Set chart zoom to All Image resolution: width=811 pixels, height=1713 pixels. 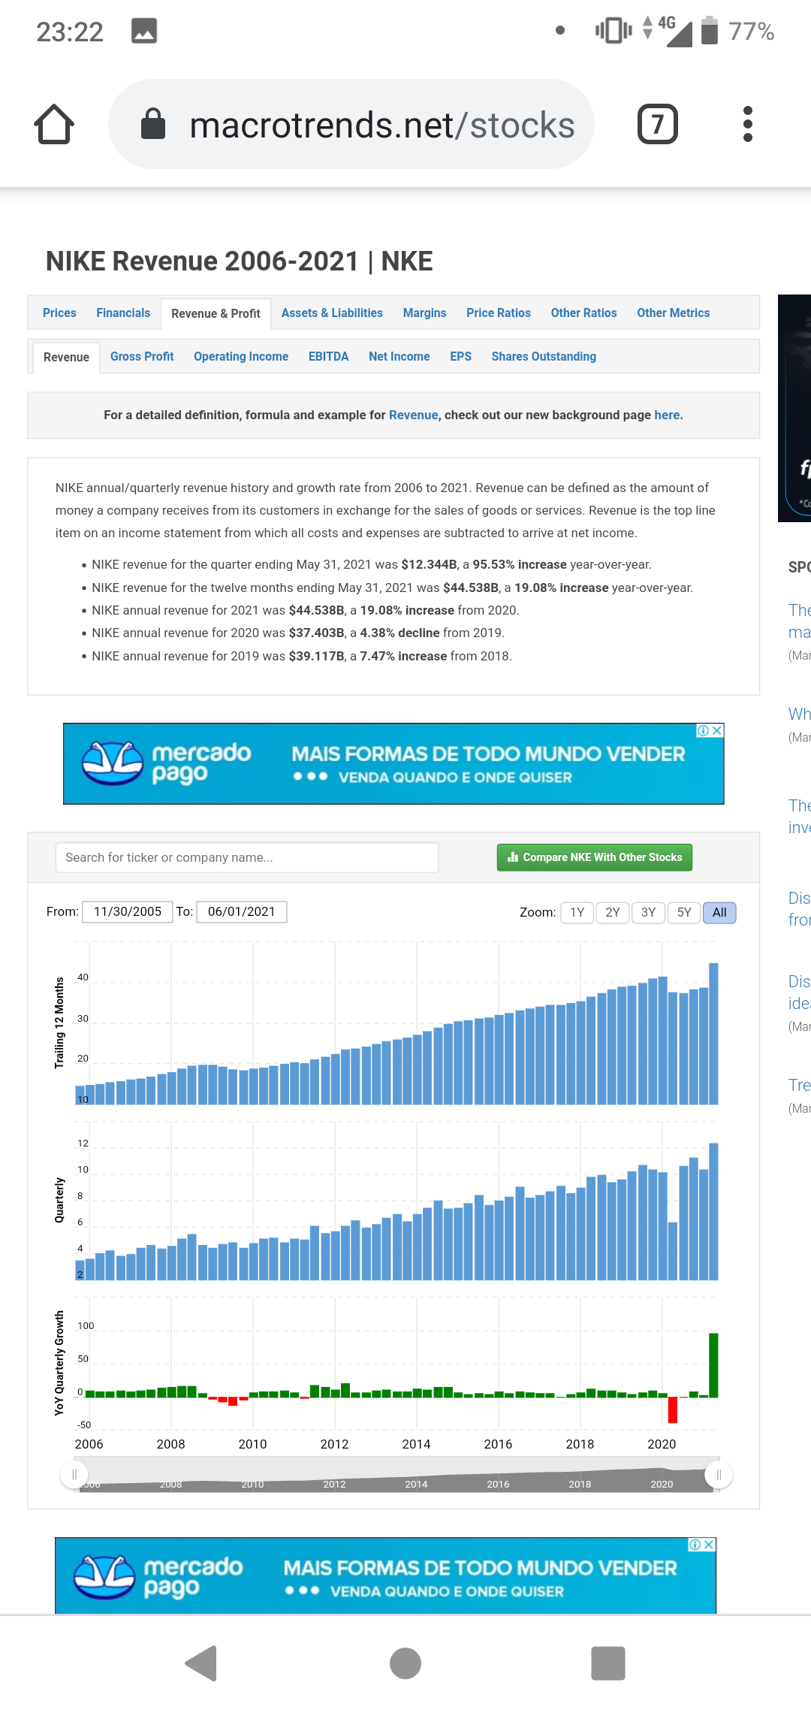click(719, 912)
